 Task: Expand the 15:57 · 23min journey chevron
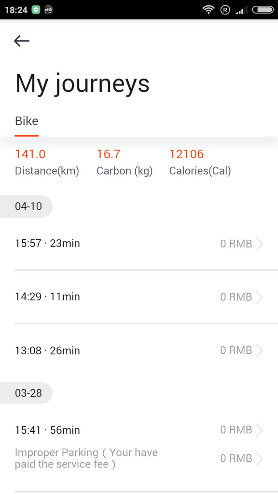(x=261, y=244)
